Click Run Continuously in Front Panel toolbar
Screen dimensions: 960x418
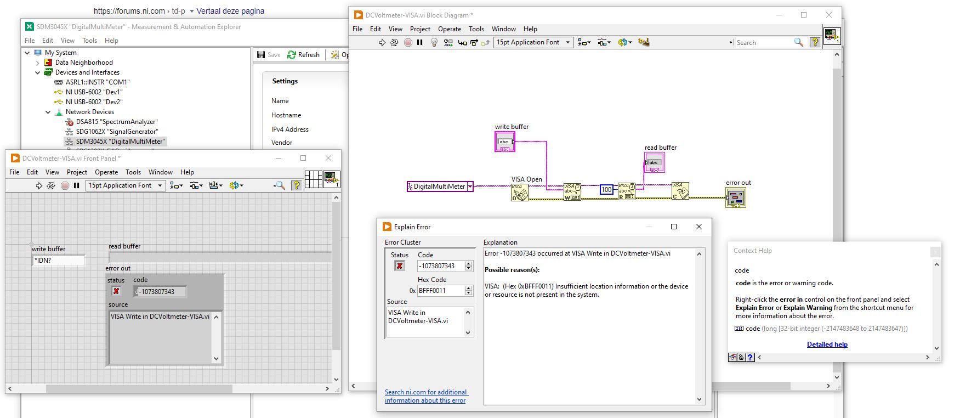pyautogui.click(x=50, y=185)
